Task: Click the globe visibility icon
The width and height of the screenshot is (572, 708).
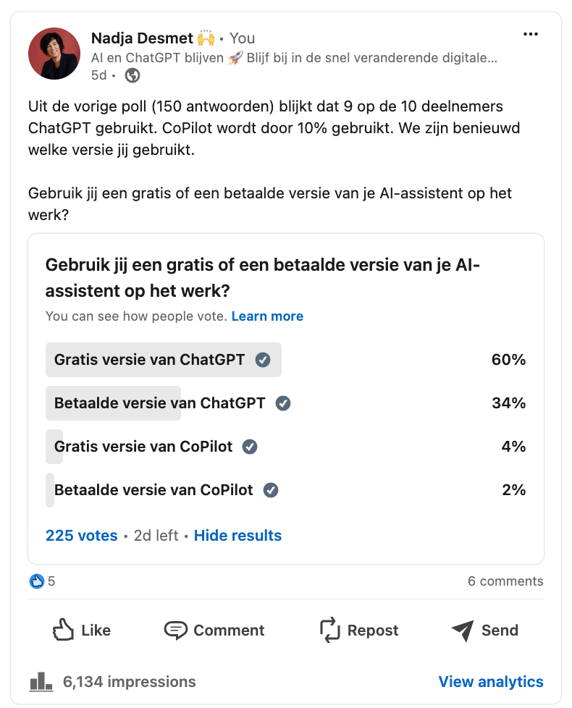Action: [x=133, y=75]
